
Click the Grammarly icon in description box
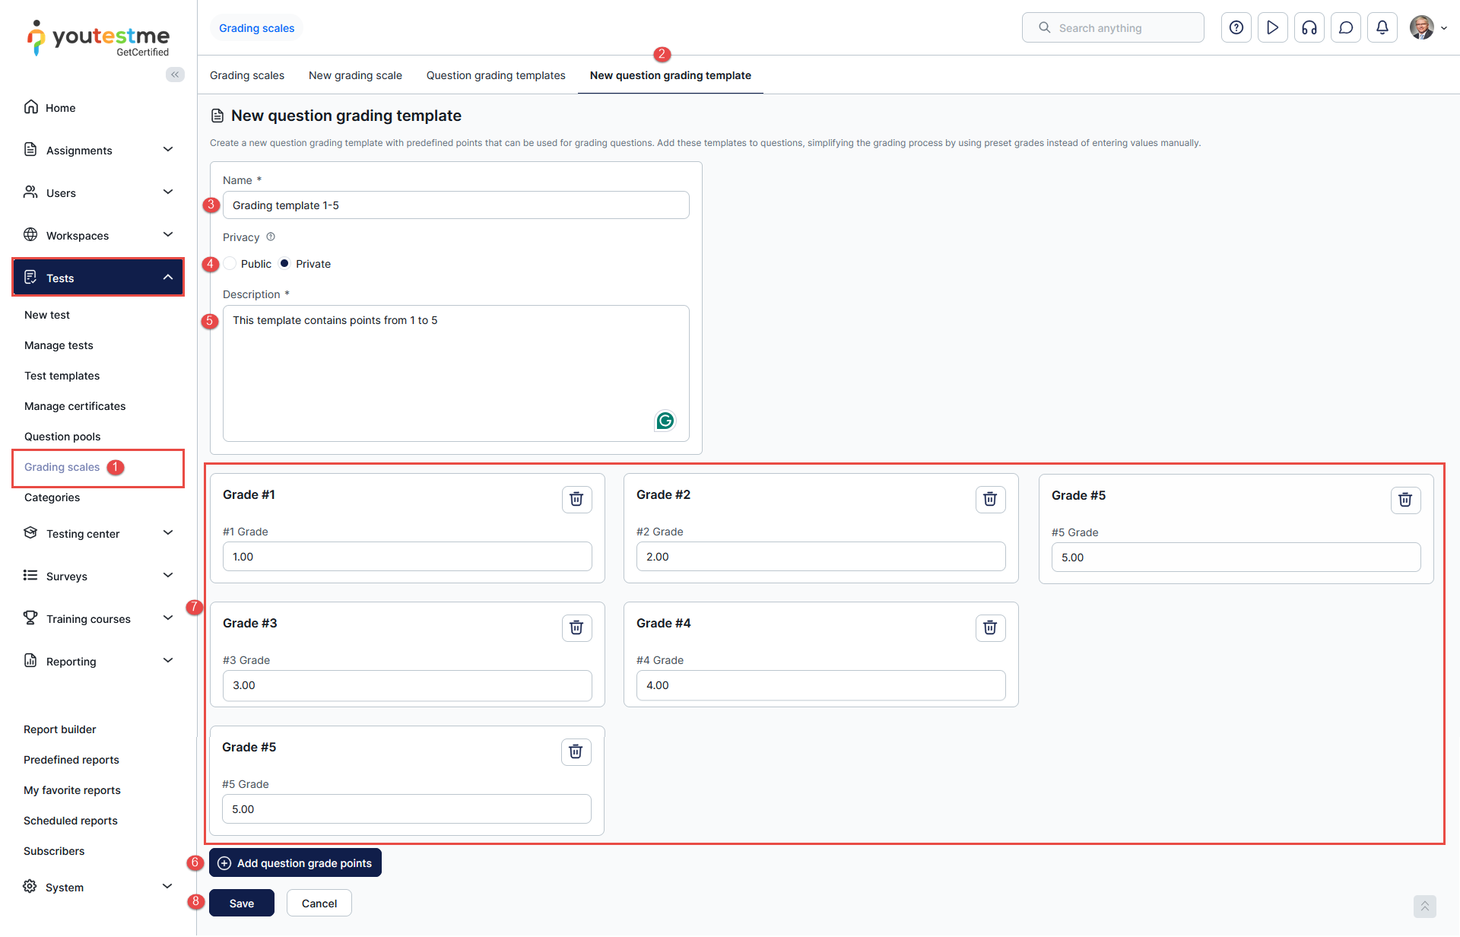pos(665,421)
